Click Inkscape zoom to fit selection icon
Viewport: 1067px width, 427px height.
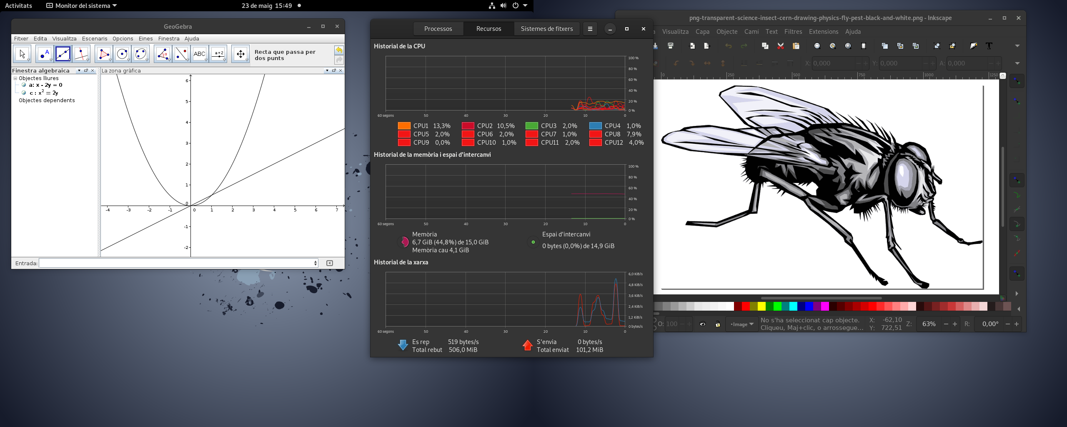817,46
